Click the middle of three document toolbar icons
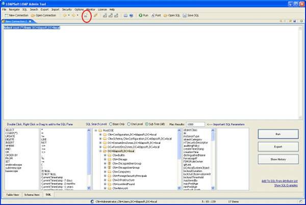Viewport: 306px width, 205px height. (111, 15)
